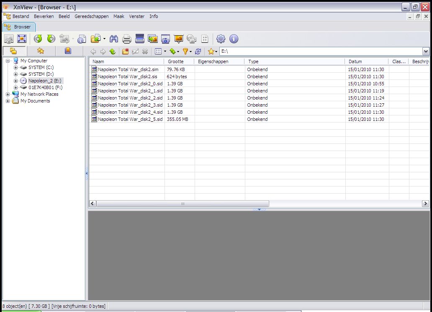Create a new folder icon
Screen dimensions: 432x312
click(125, 51)
